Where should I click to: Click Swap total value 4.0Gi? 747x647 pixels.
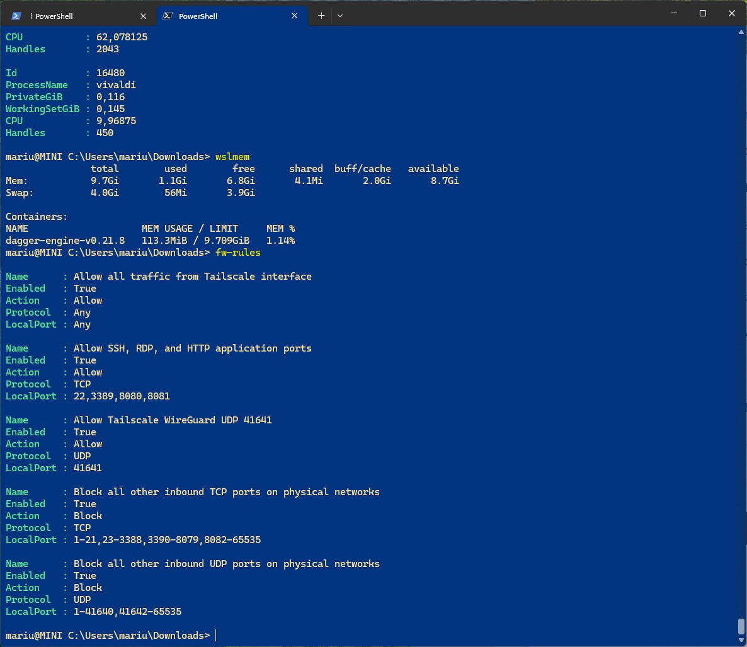[105, 193]
